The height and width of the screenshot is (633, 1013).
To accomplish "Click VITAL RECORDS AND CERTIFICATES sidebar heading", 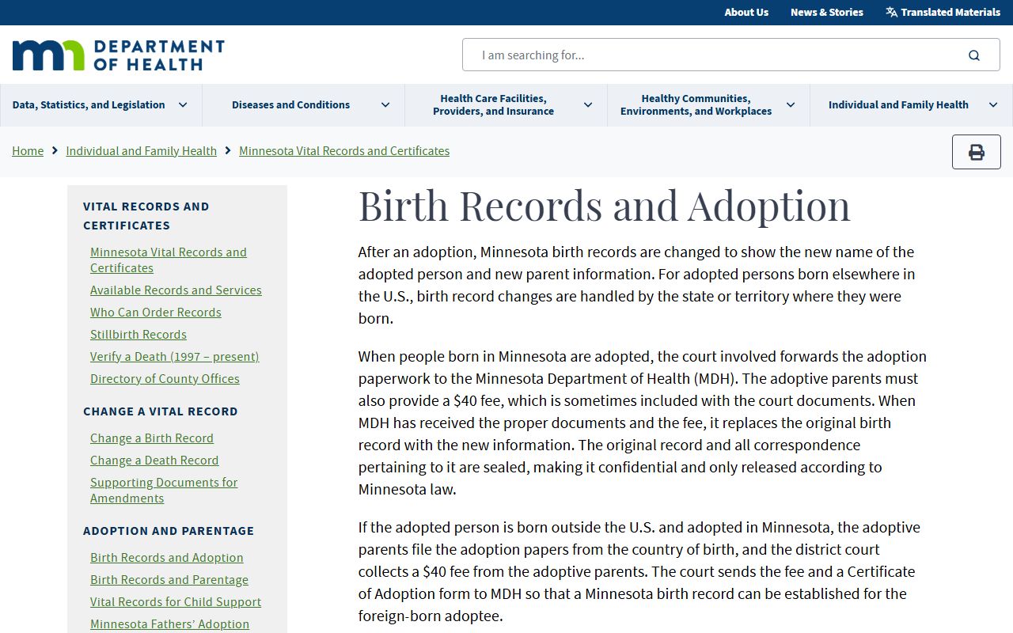I will [x=146, y=215].
